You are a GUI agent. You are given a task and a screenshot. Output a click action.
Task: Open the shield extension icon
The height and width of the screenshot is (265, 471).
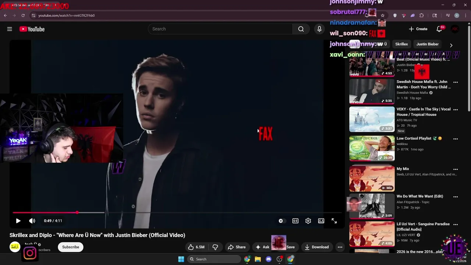(395, 15)
